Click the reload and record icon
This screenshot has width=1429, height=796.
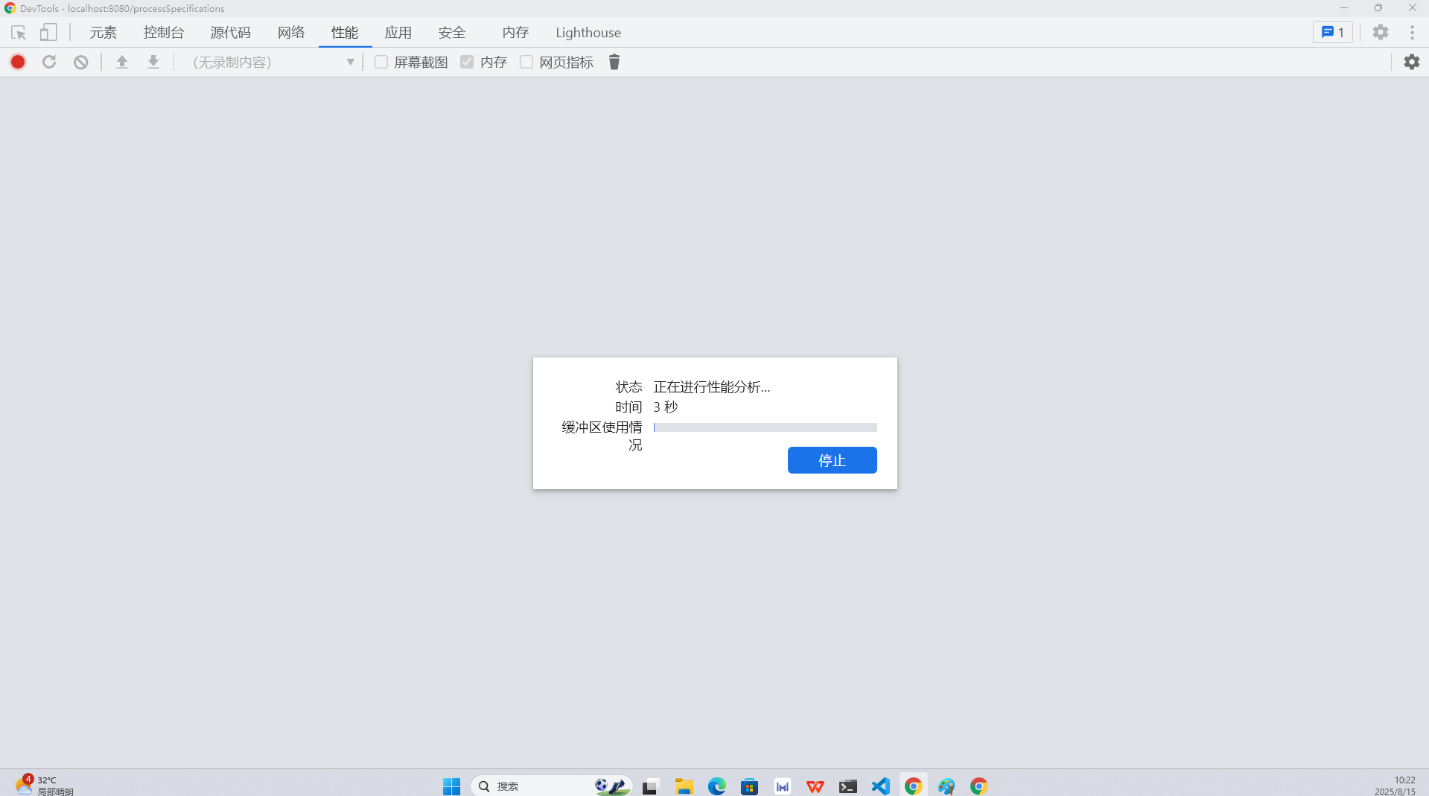(x=49, y=62)
